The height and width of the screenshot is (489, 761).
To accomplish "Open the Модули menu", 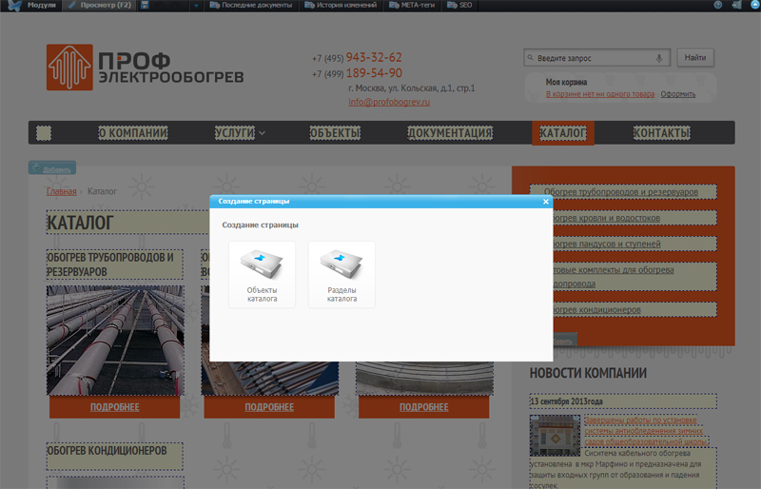I will point(42,5).
